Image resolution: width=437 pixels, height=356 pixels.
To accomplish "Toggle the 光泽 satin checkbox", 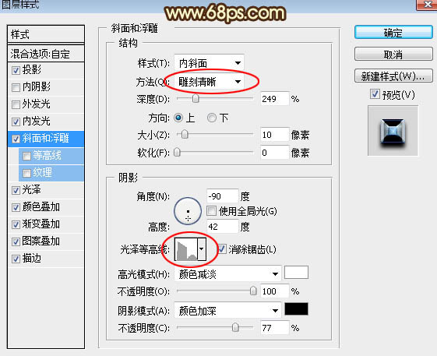I will point(16,190).
